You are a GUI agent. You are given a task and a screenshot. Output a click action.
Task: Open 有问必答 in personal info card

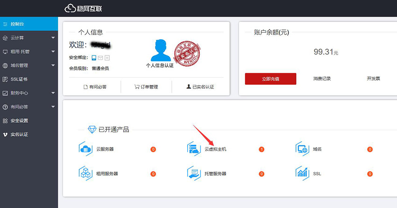click(x=95, y=87)
